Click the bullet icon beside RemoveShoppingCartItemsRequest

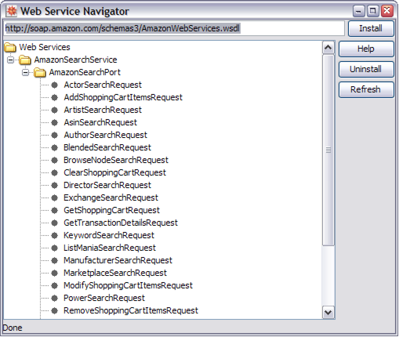[54, 310]
